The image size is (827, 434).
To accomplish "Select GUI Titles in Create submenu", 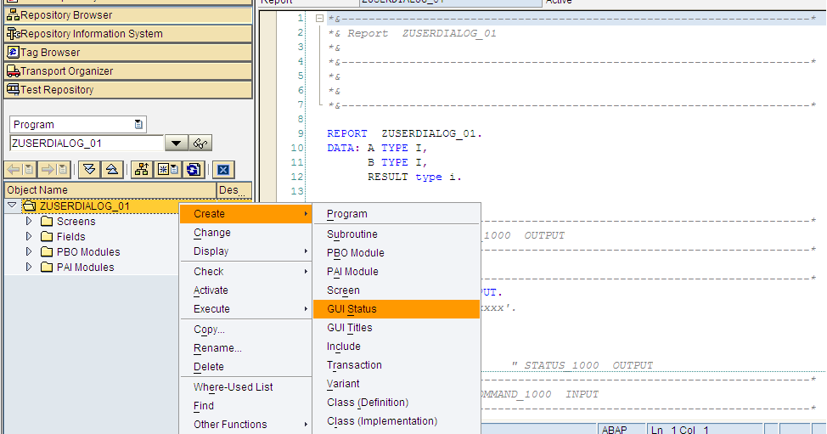I will pos(397,328).
